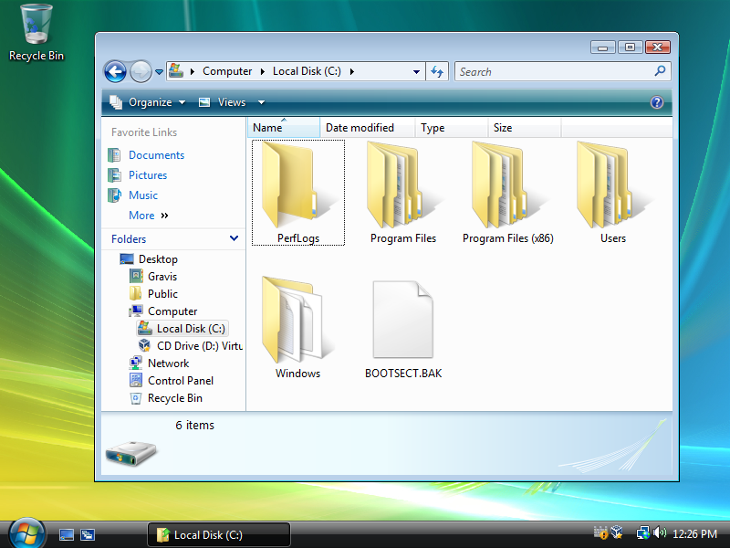
Task: Sort by Date modified column
Action: click(368, 127)
